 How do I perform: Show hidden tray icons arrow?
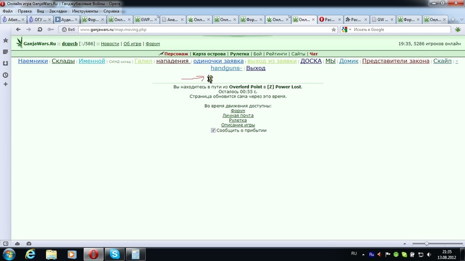[363, 255]
